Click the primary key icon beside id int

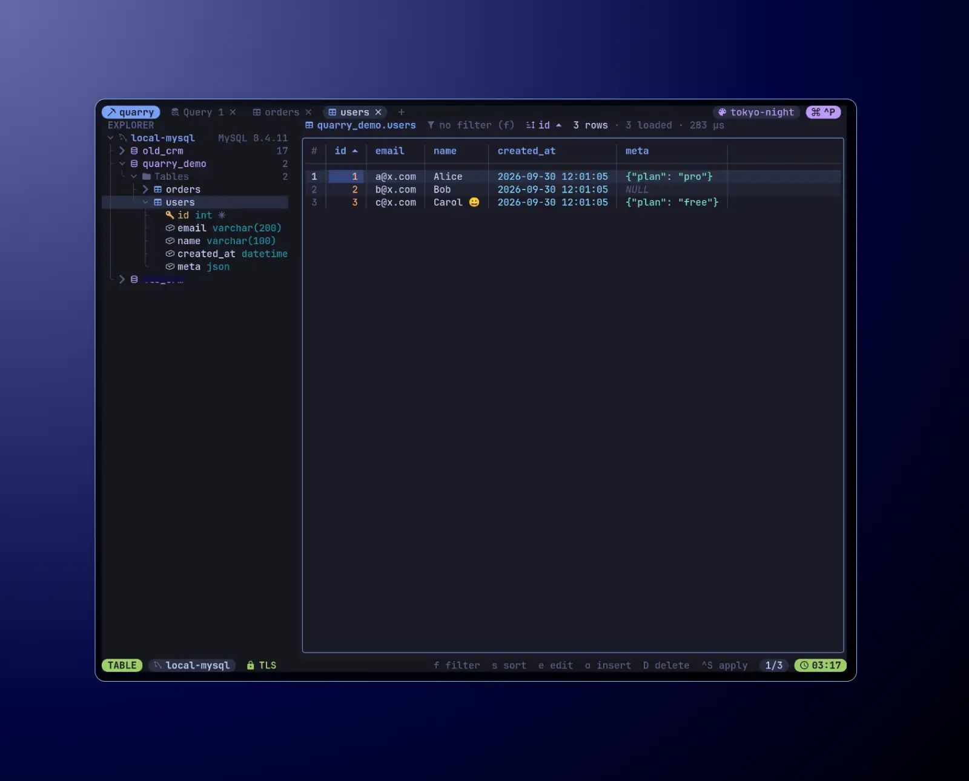point(170,215)
